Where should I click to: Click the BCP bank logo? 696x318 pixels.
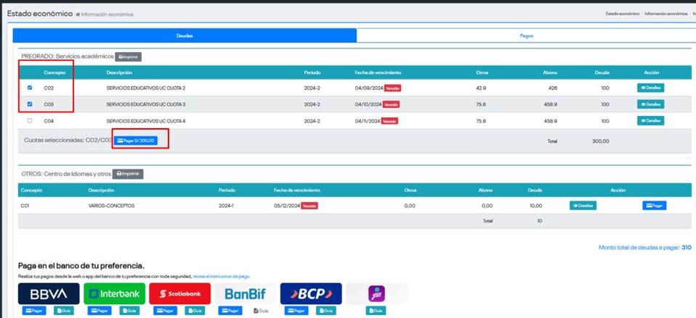310,293
